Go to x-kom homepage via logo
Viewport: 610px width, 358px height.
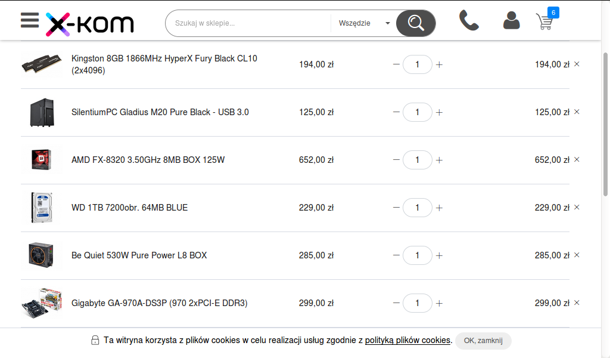coord(90,24)
